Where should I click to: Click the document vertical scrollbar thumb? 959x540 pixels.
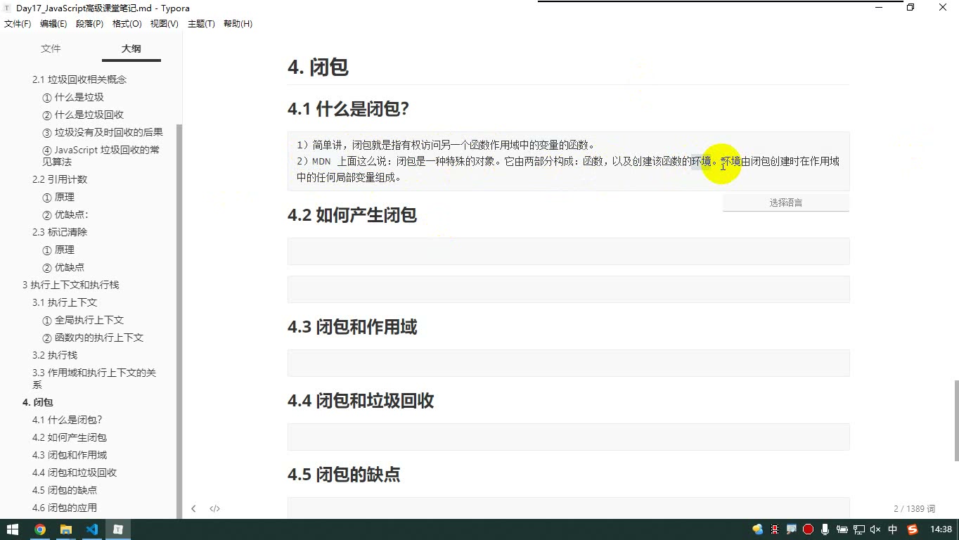(x=955, y=420)
